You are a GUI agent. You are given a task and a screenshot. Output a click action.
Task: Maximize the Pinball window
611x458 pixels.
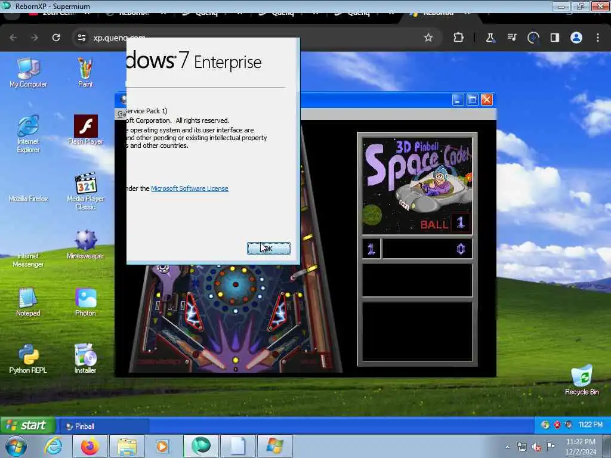click(x=473, y=100)
